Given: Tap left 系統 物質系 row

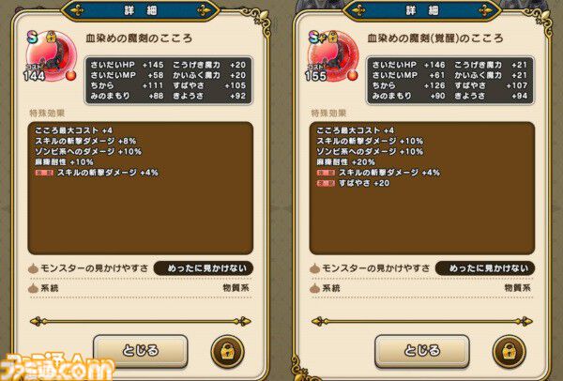Looking at the screenshot, I should point(141,288).
